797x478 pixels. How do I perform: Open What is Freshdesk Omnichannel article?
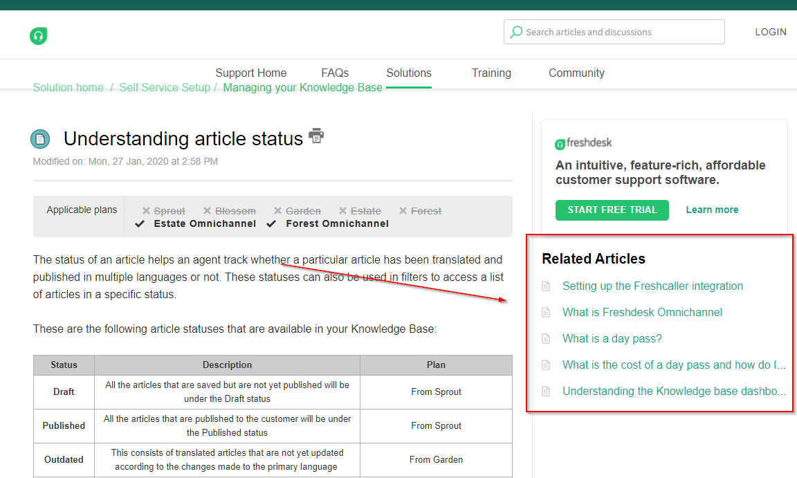[x=642, y=313]
